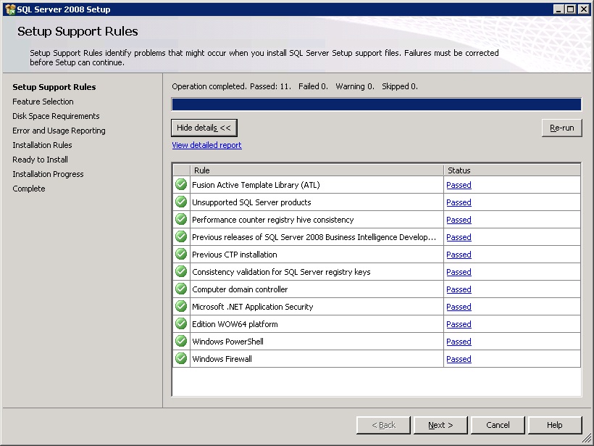Select Feature Selection step in sidebar
Viewport: 594px width, 446px height.
(43, 102)
